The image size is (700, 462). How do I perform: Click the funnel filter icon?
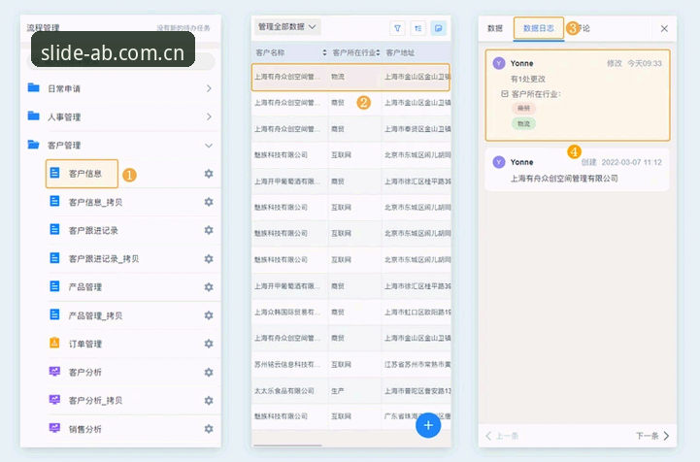[397, 28]
